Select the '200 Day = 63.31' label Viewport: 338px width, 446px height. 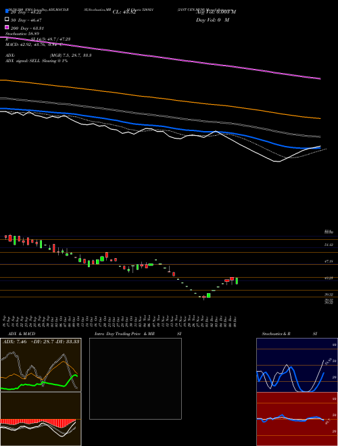click(27, 28)
